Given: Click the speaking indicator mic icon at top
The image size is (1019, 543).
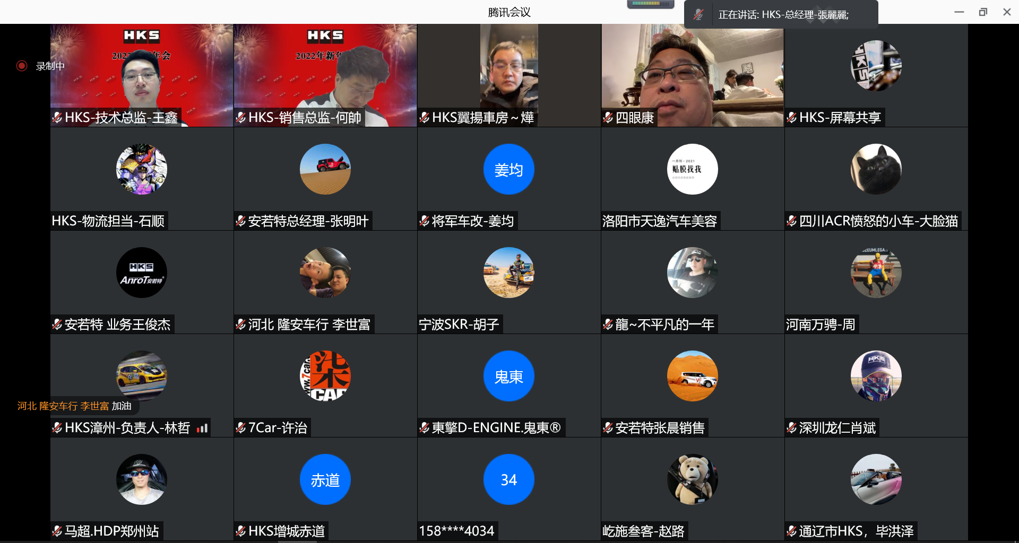Looking at the screenshot, I should point(698,14).
